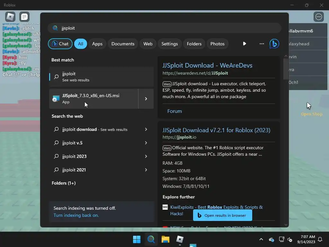This screenshot has height=247, width=329.
Task: Select the Apps filter tab
Action: click(97, 44)
